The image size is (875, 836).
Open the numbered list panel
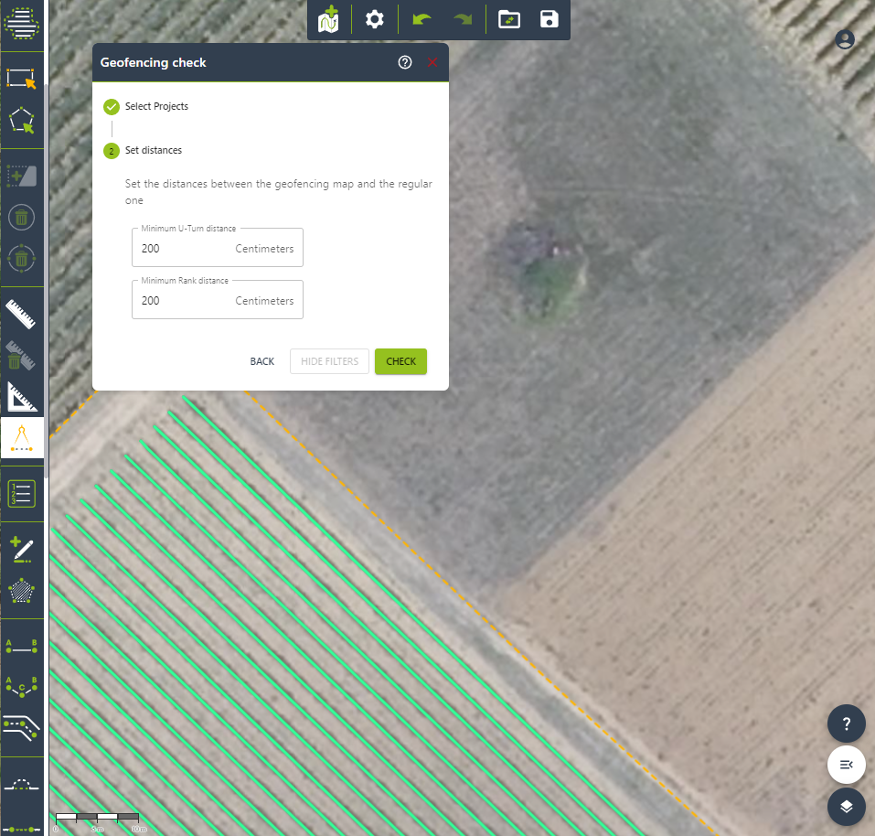tap(21, 494)
